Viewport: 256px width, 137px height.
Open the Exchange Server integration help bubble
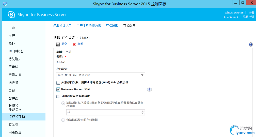click(x=149, y=89)
